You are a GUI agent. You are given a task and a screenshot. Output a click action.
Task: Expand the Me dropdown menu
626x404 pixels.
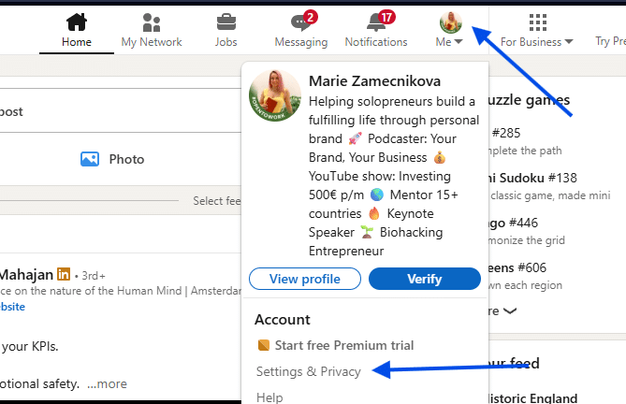459,42
